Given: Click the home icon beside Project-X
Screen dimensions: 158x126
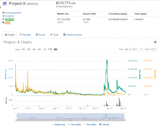Looking at the screenshot, I should [5, 4].
